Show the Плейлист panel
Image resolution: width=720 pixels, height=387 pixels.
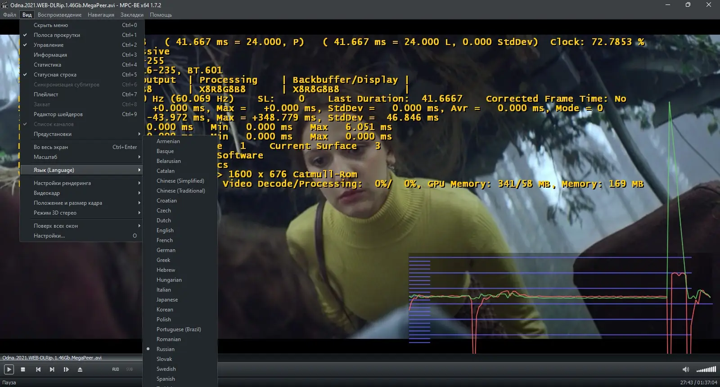click(x=81, y=94)
